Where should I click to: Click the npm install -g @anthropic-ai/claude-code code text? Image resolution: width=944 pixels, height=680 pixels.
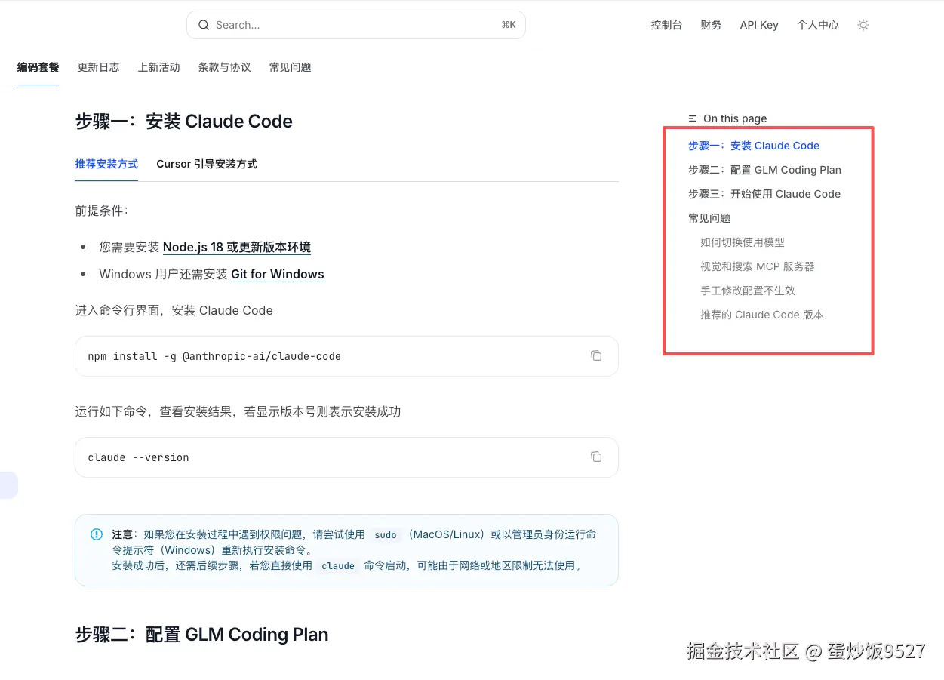214,356
